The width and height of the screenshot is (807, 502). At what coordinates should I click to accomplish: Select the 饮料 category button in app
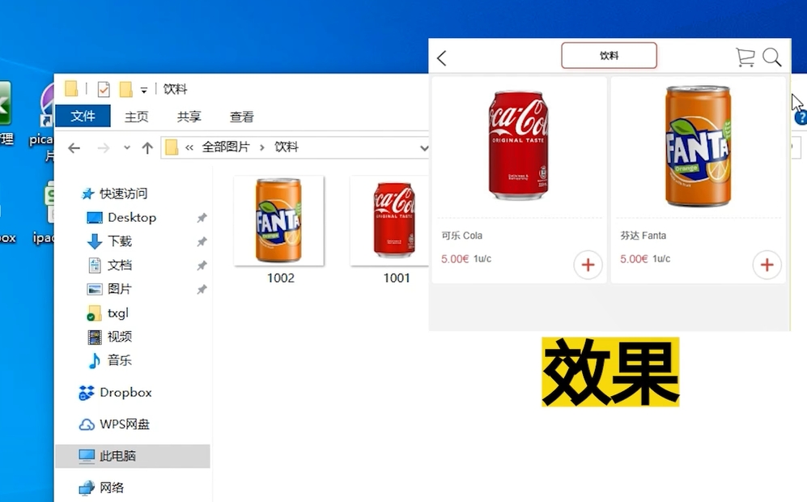point(609,56)
